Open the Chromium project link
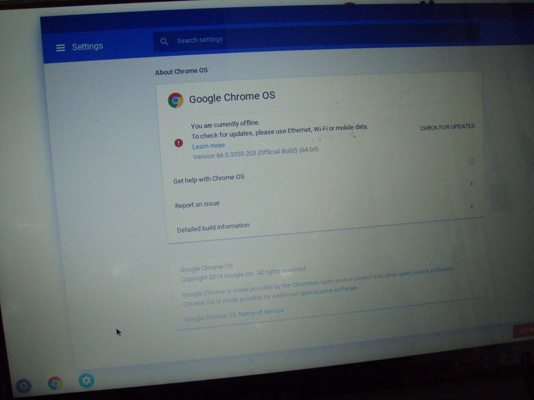 tap(306, 283)
